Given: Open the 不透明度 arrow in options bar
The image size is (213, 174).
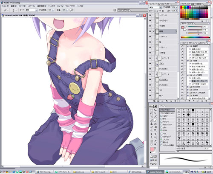Looking at the screenshot, I should 53,10.
